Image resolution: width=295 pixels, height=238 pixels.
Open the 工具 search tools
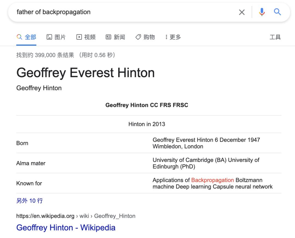pos(275,37)
